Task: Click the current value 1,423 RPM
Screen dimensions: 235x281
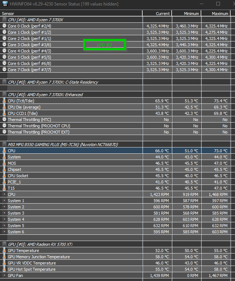Action: click(x=159, y=194)
